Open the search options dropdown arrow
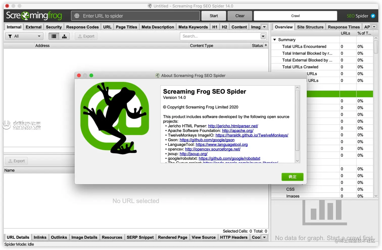Image resolution: width=382 pixels, height=250 pixels. point(263,36)
